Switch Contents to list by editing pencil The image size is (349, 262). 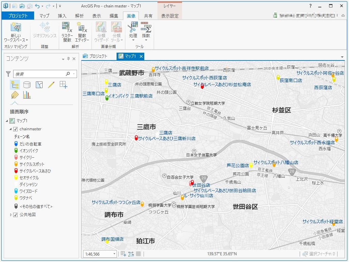pos(51,85)
